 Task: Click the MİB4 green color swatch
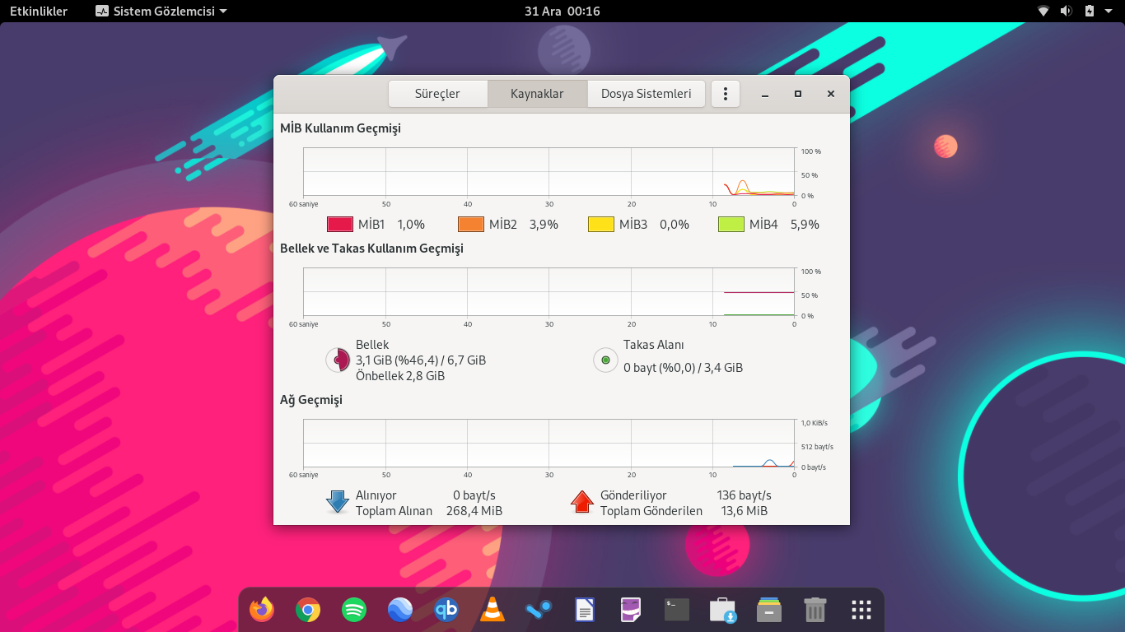[731, 224]
